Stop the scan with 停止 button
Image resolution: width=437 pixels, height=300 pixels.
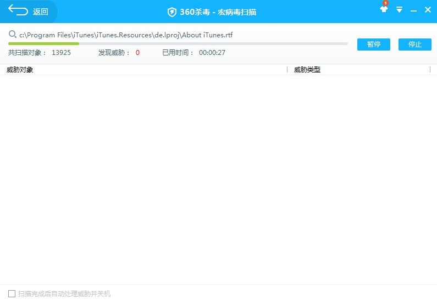coord(414,45)
